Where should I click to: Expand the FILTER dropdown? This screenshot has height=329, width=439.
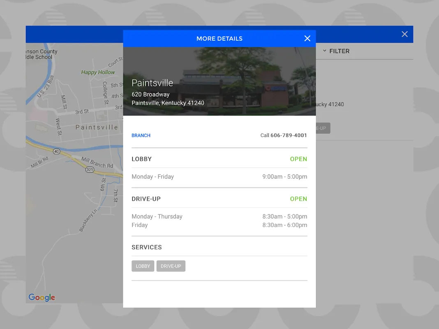(336, 51)
